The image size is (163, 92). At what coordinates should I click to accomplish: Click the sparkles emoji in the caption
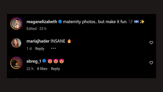click(142, 22)
